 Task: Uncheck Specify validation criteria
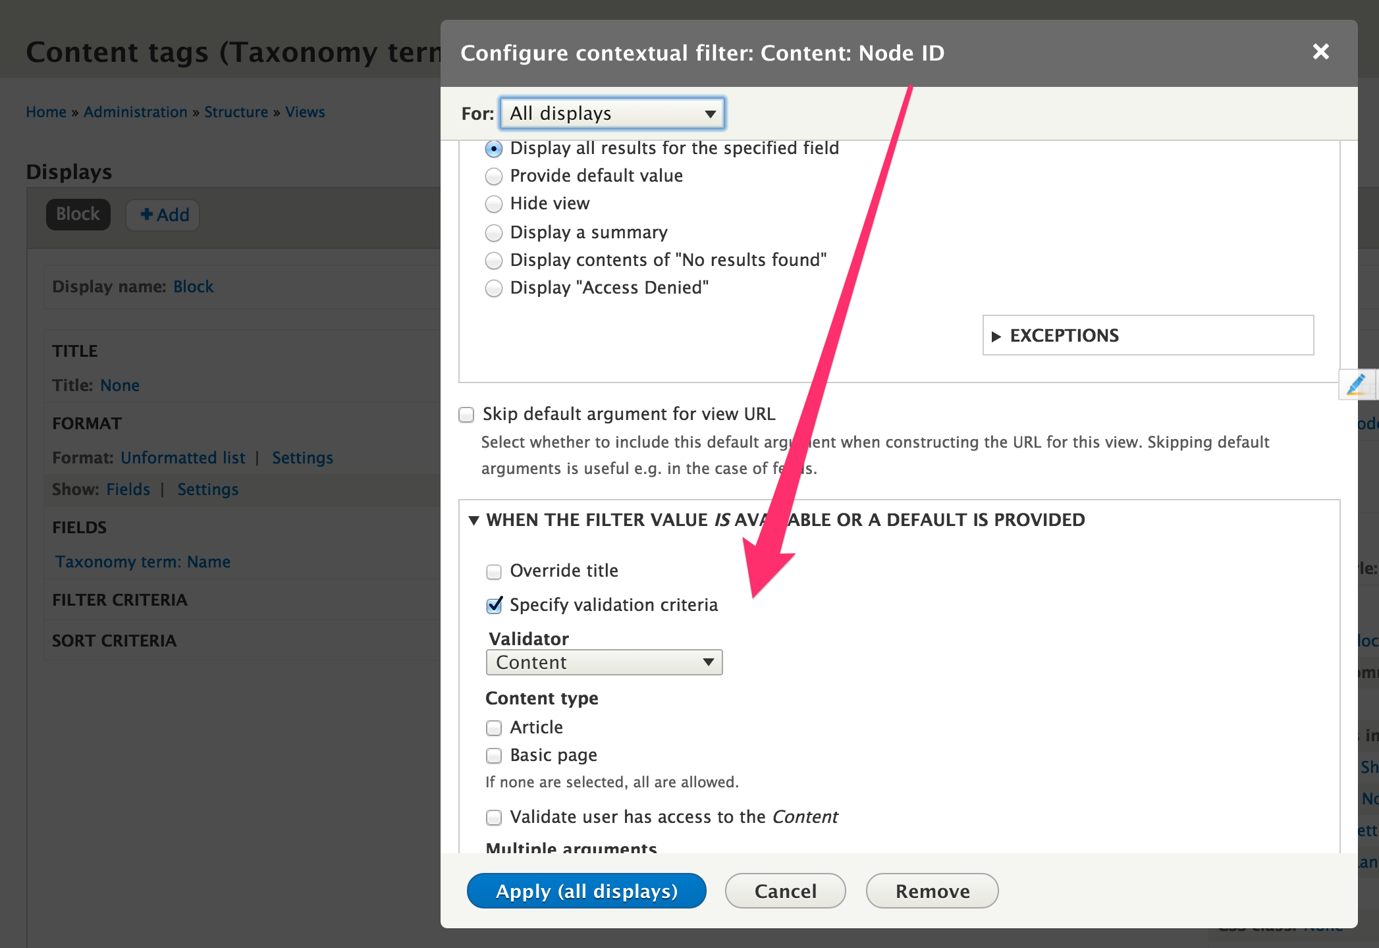[x=494, y=606]
